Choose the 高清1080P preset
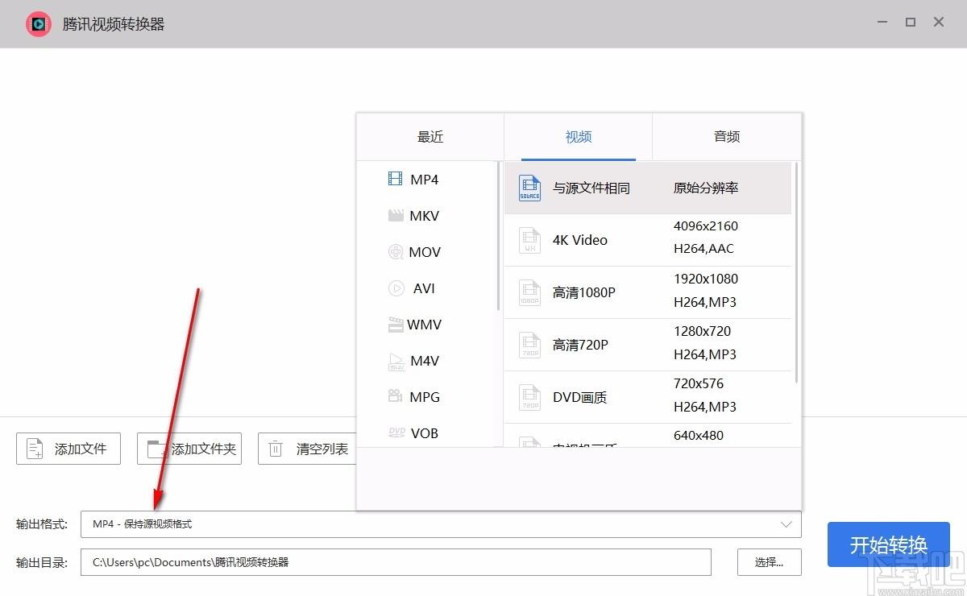 coord(648,292)
